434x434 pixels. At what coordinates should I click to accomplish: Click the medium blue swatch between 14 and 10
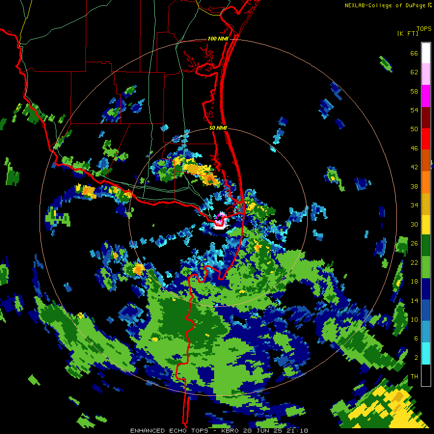click(x=426, y=310)
